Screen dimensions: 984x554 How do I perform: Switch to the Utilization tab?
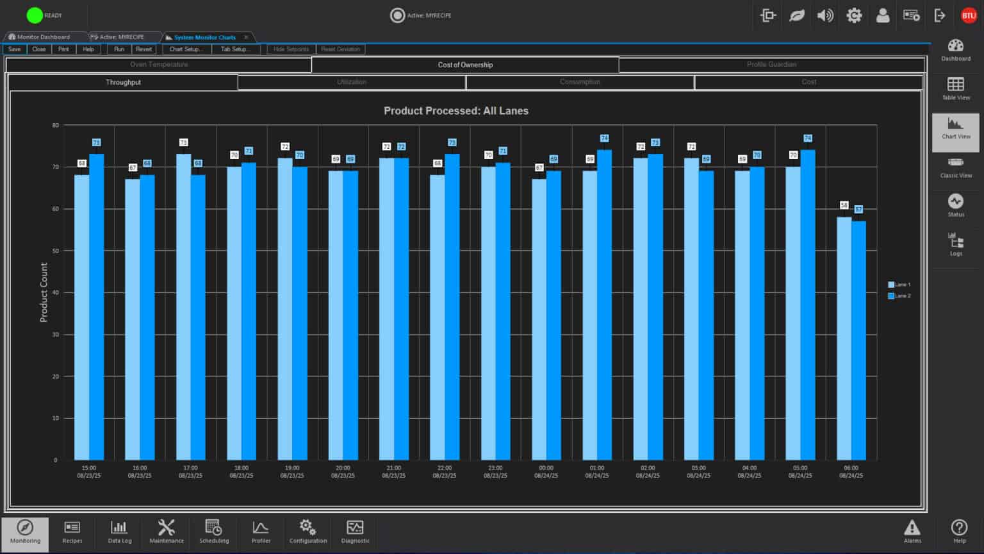(x=352, y=82)
